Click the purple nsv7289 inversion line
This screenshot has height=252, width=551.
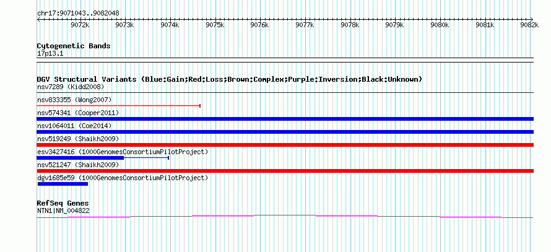pos(285,93)
